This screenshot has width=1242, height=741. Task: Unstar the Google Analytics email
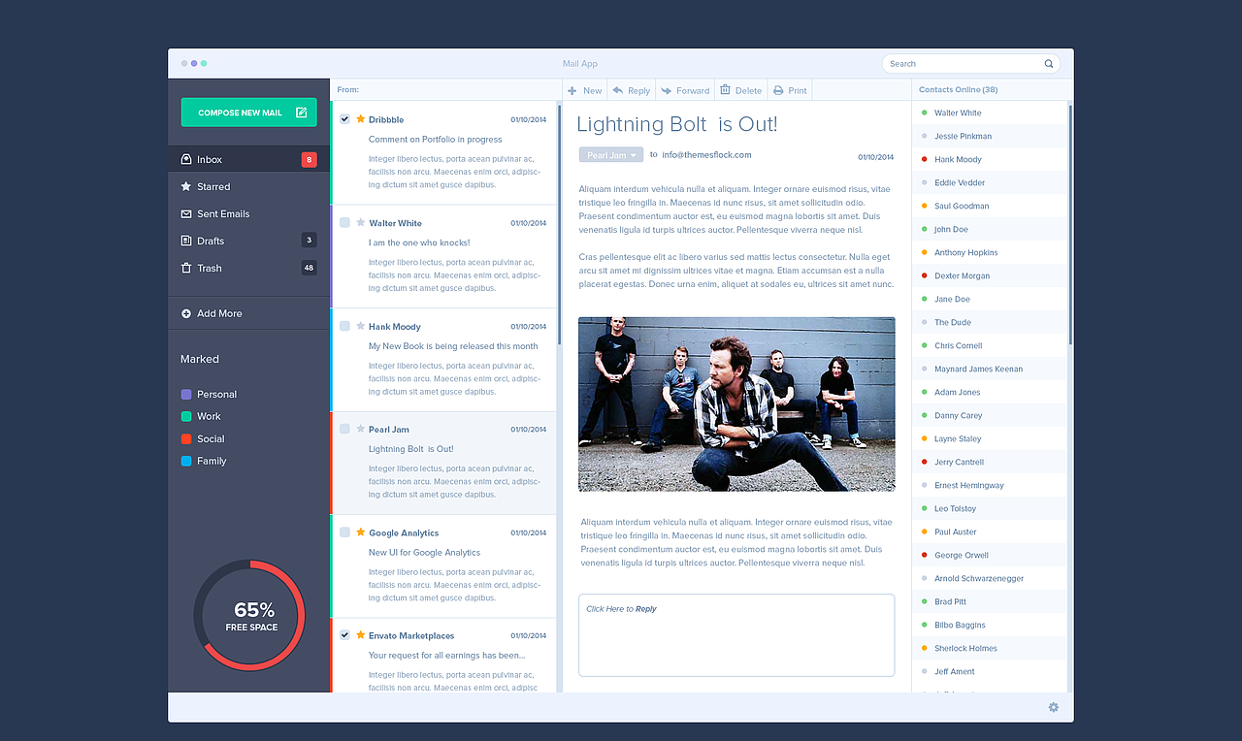pyautogui.click(x=361, y=532)
